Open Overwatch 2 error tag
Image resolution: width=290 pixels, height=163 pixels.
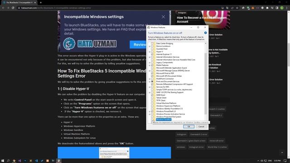198,134
